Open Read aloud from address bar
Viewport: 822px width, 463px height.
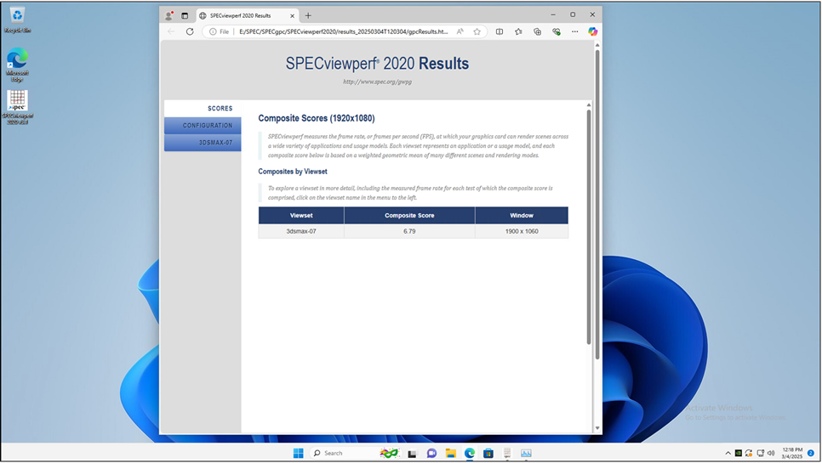click(x=460, y=31)
